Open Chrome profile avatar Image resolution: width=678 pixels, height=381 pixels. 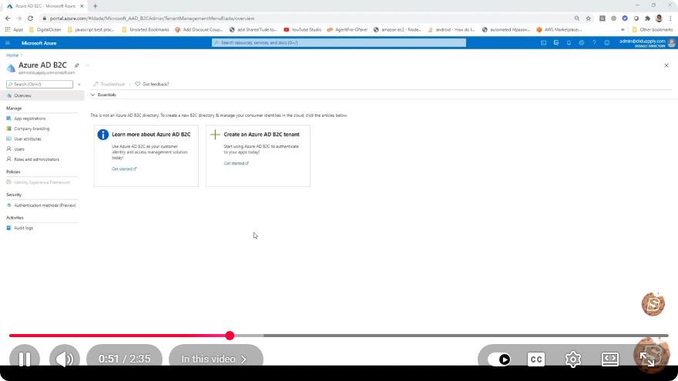659,18
